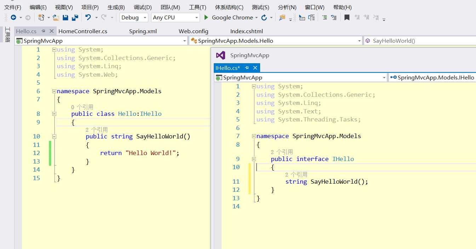Save the current file with floppy icon
476x249 pixels.
pos(65,17)
